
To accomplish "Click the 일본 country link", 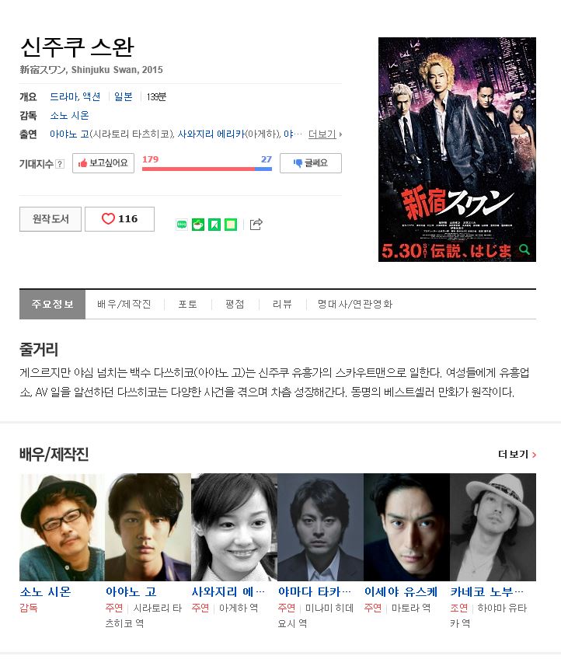I will coord(123,96).
